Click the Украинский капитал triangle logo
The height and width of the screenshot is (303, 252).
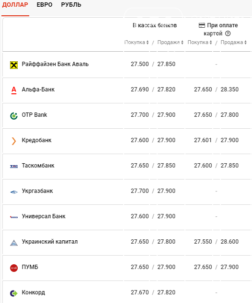tap(14, 243)
